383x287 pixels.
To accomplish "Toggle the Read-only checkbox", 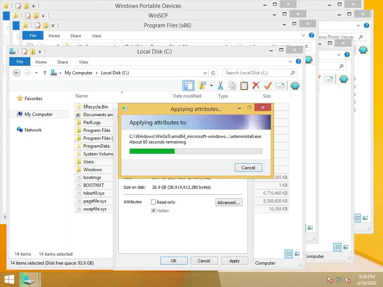I will [x=153, y=202].
